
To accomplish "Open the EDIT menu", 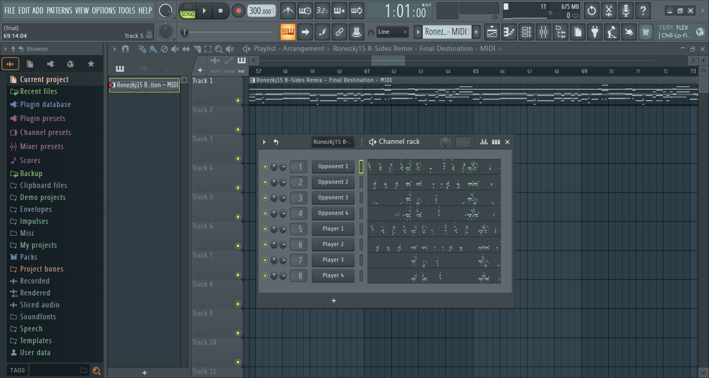I will [x=24, y=10].
